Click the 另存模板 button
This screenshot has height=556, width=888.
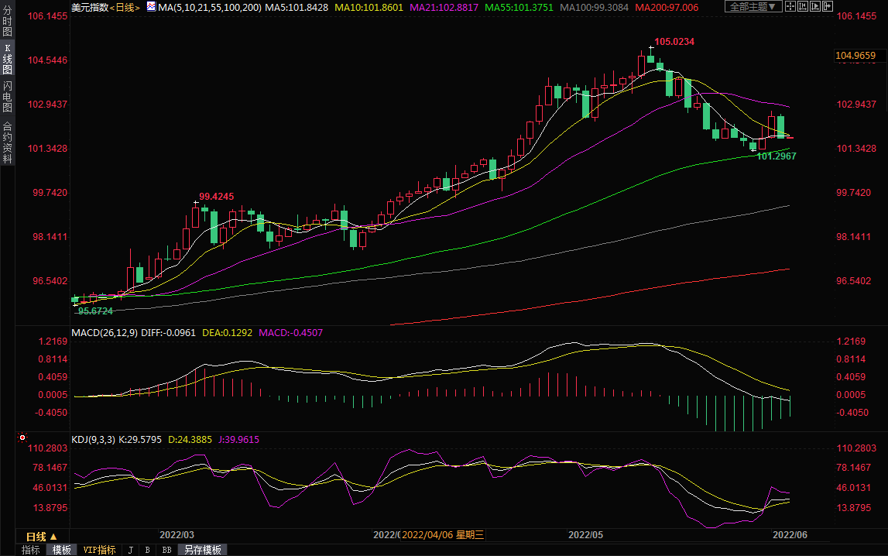[x=202, y=550]
